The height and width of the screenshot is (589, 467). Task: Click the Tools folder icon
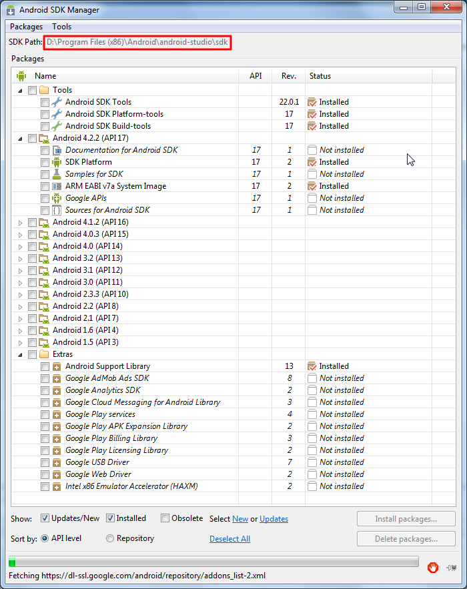44,90
